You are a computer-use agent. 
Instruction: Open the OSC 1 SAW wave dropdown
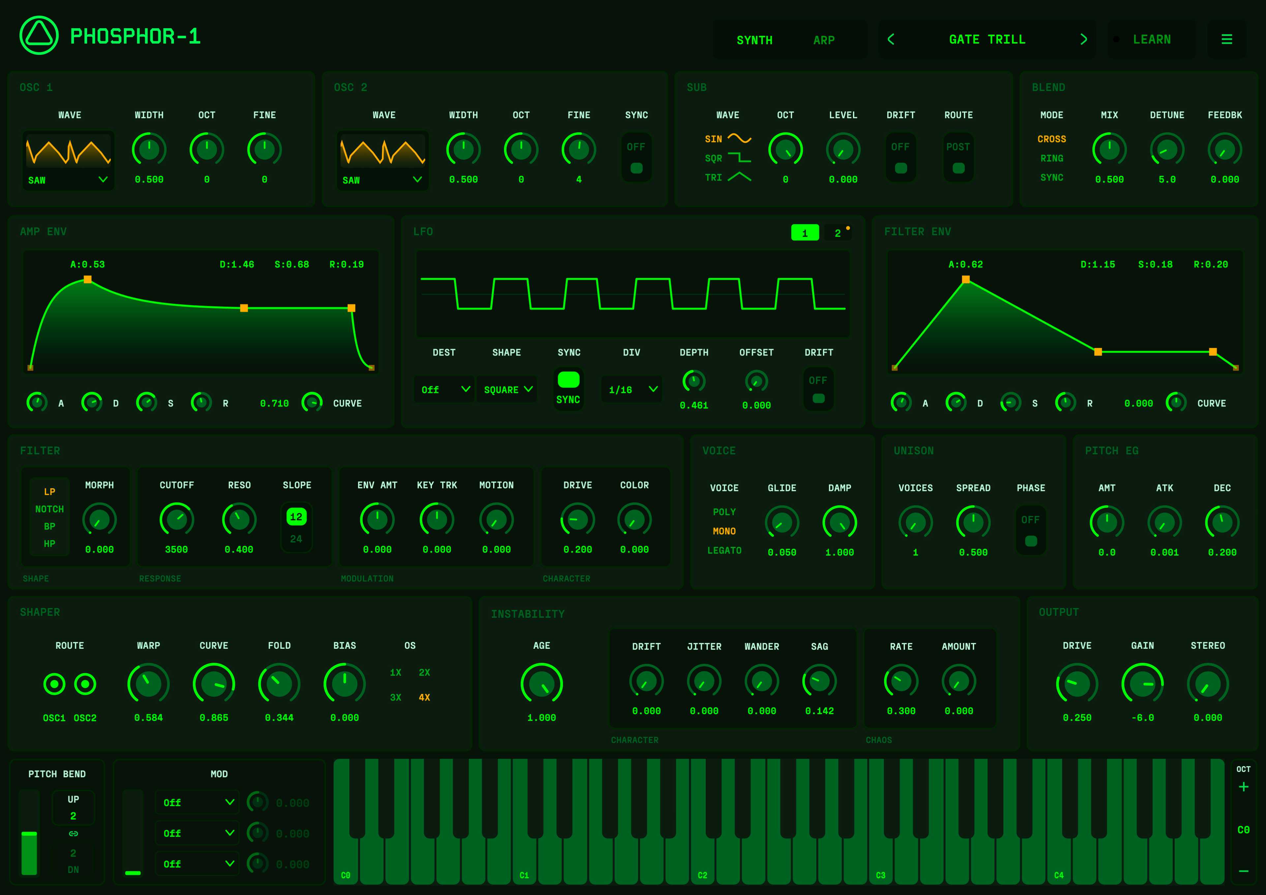pos(68,180)
